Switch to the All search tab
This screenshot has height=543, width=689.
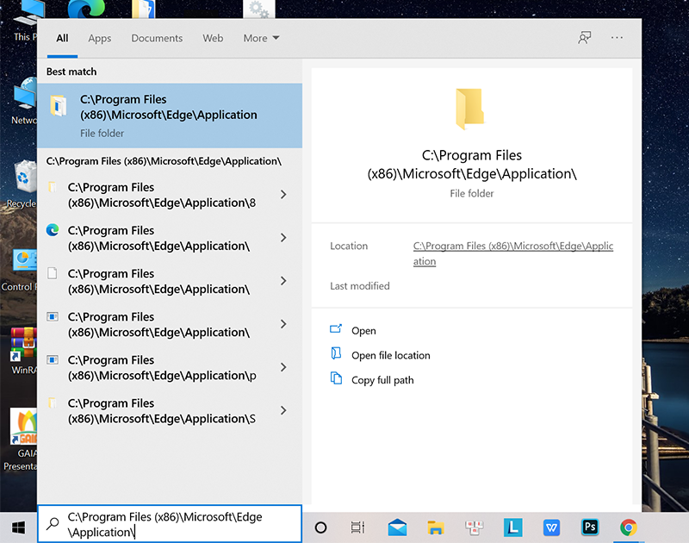(x=62, y=38)
